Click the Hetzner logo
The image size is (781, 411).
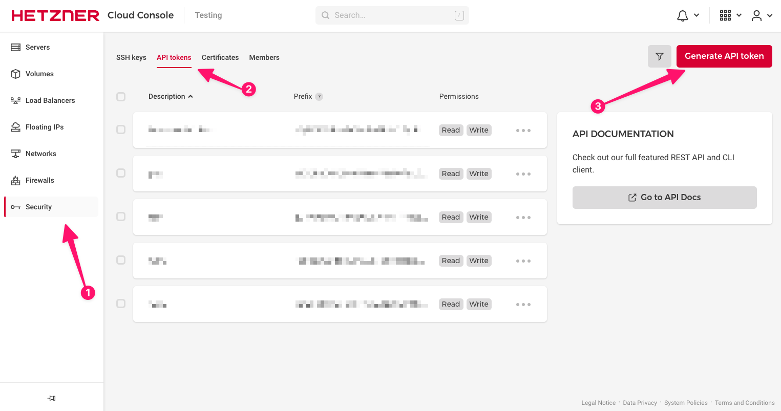pos(55,15)
